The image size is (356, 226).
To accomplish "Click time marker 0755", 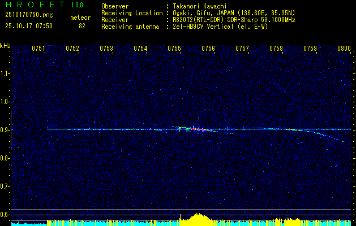I will point(174,48).
